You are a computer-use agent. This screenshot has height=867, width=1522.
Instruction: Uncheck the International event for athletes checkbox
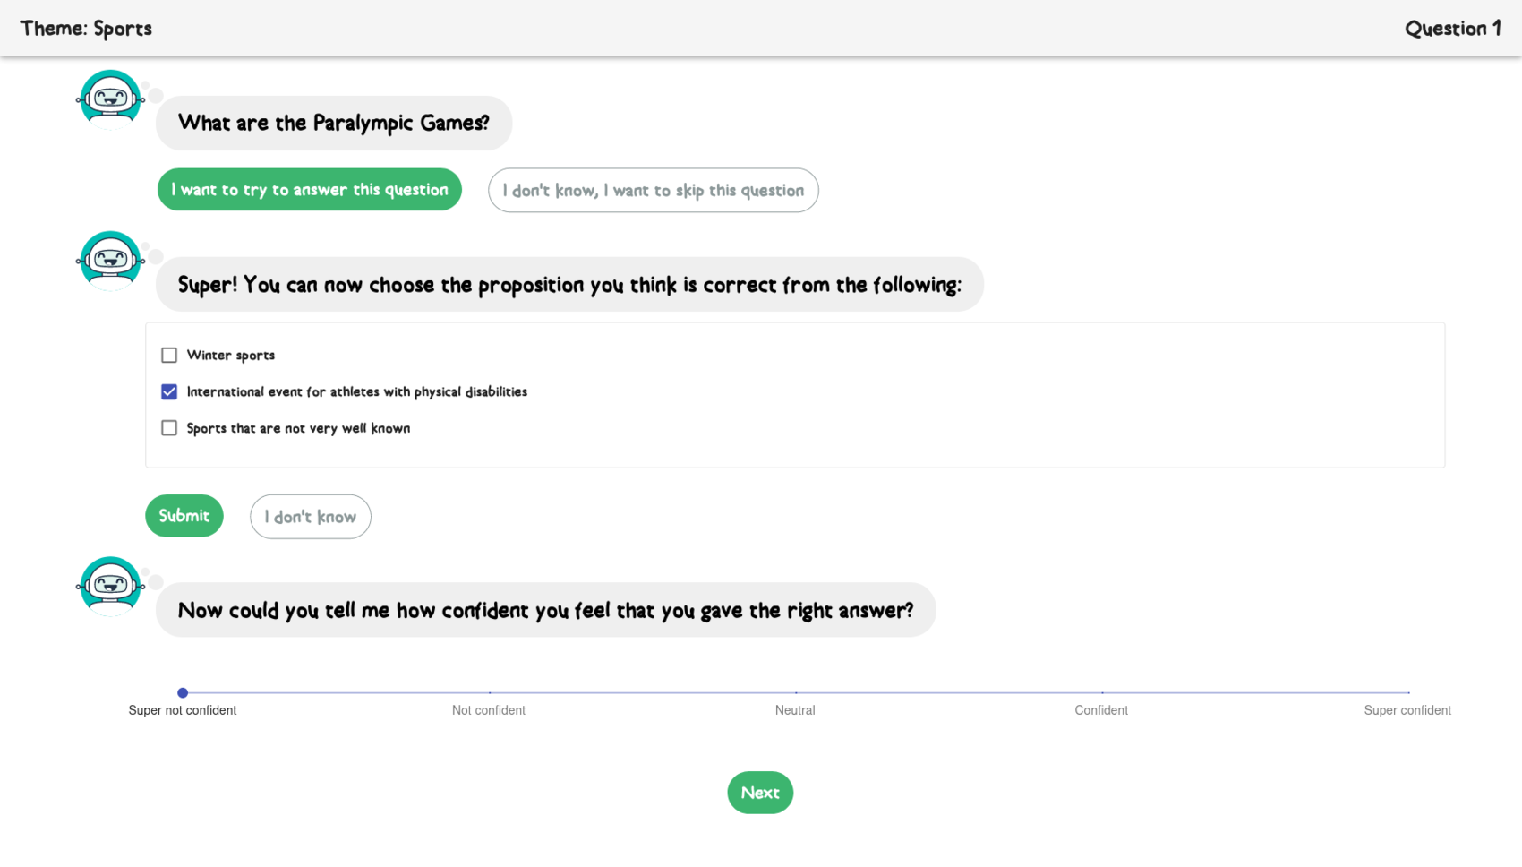[169, 392]
